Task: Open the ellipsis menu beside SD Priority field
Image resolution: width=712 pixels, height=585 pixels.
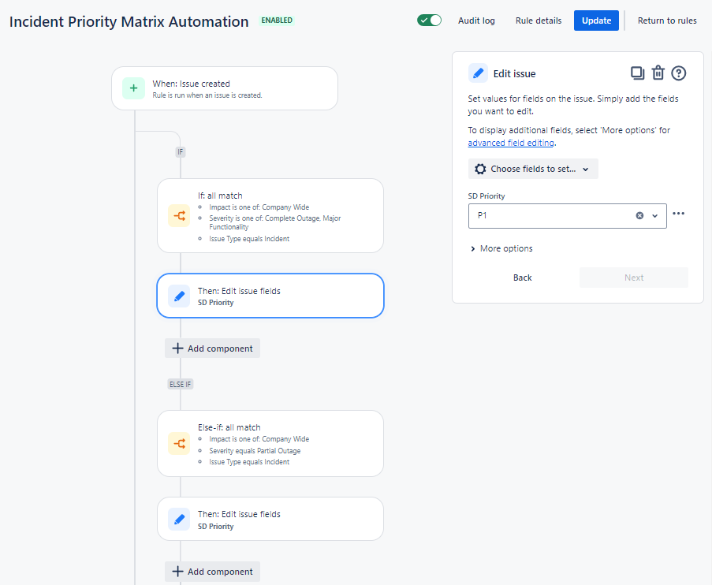Action: point(678,214)
